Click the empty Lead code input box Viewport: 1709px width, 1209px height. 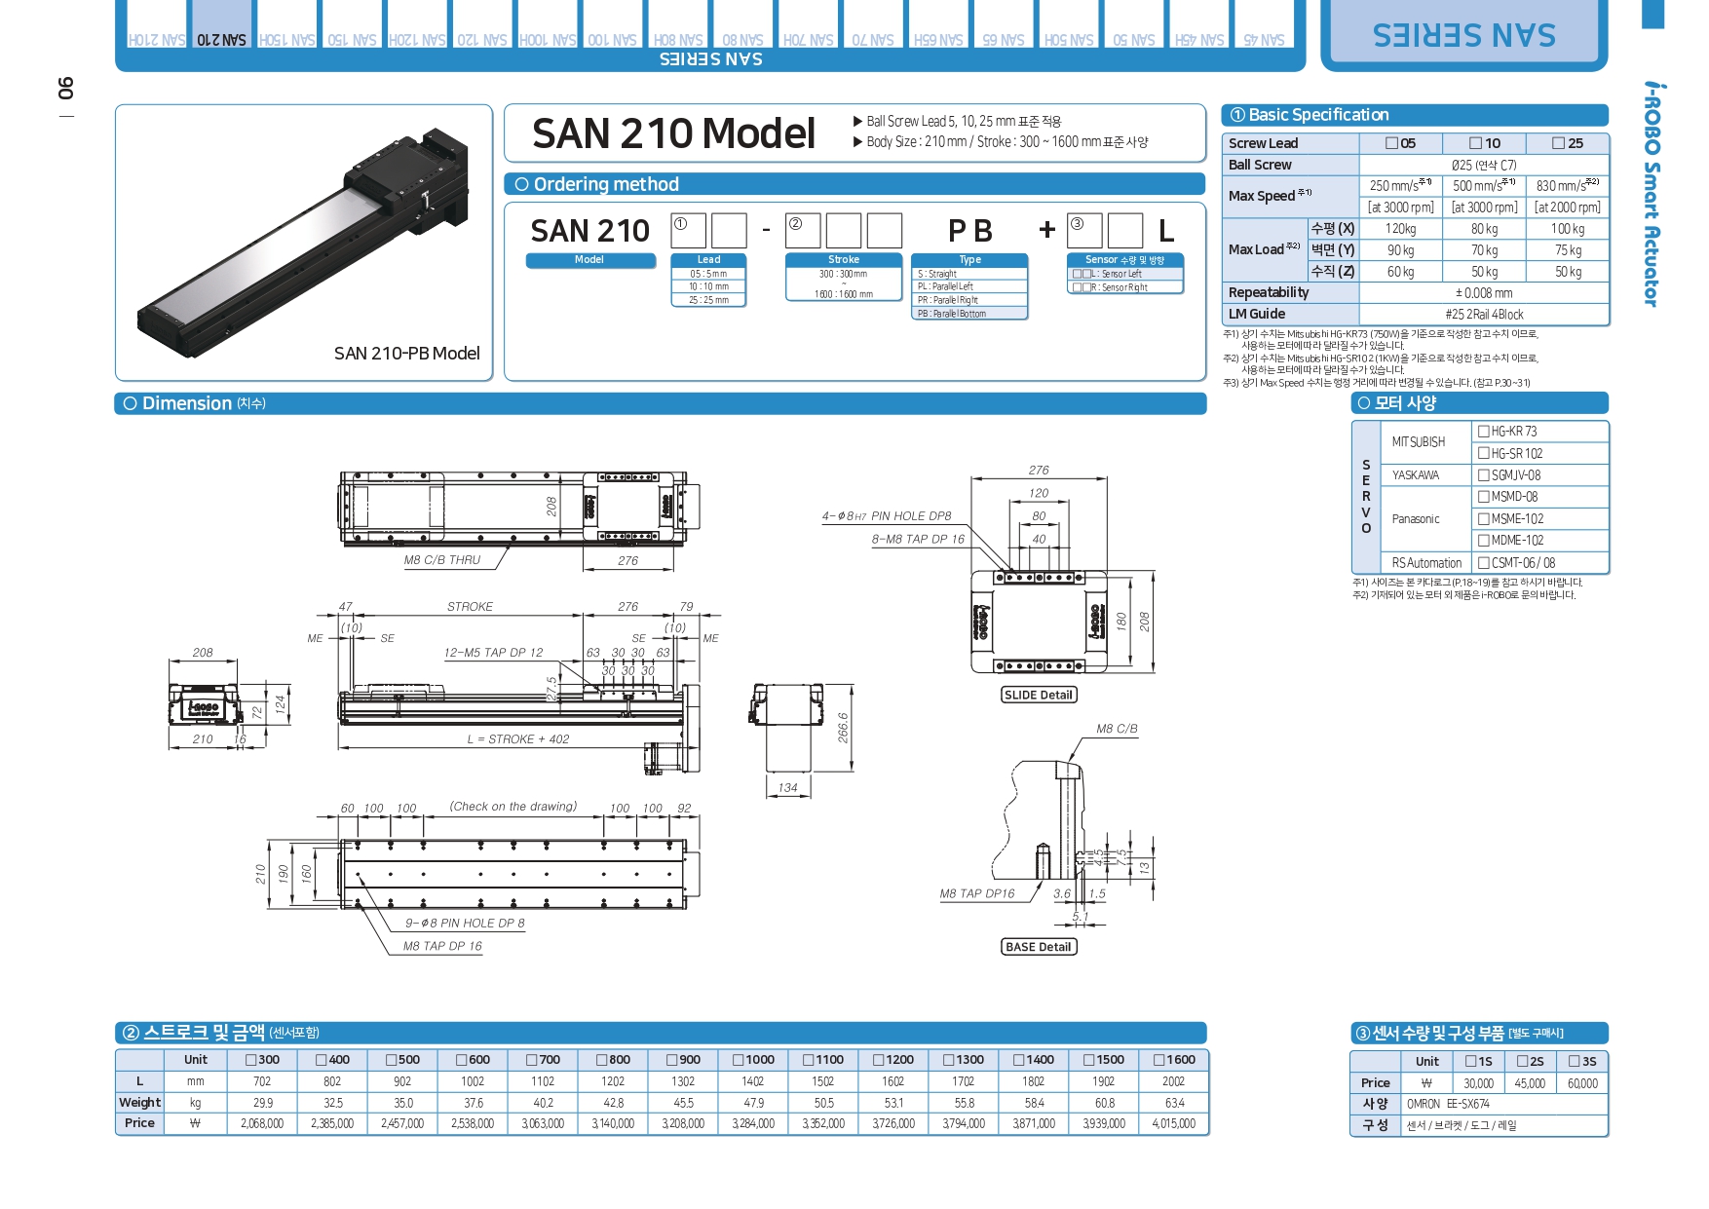click(729, 231)
